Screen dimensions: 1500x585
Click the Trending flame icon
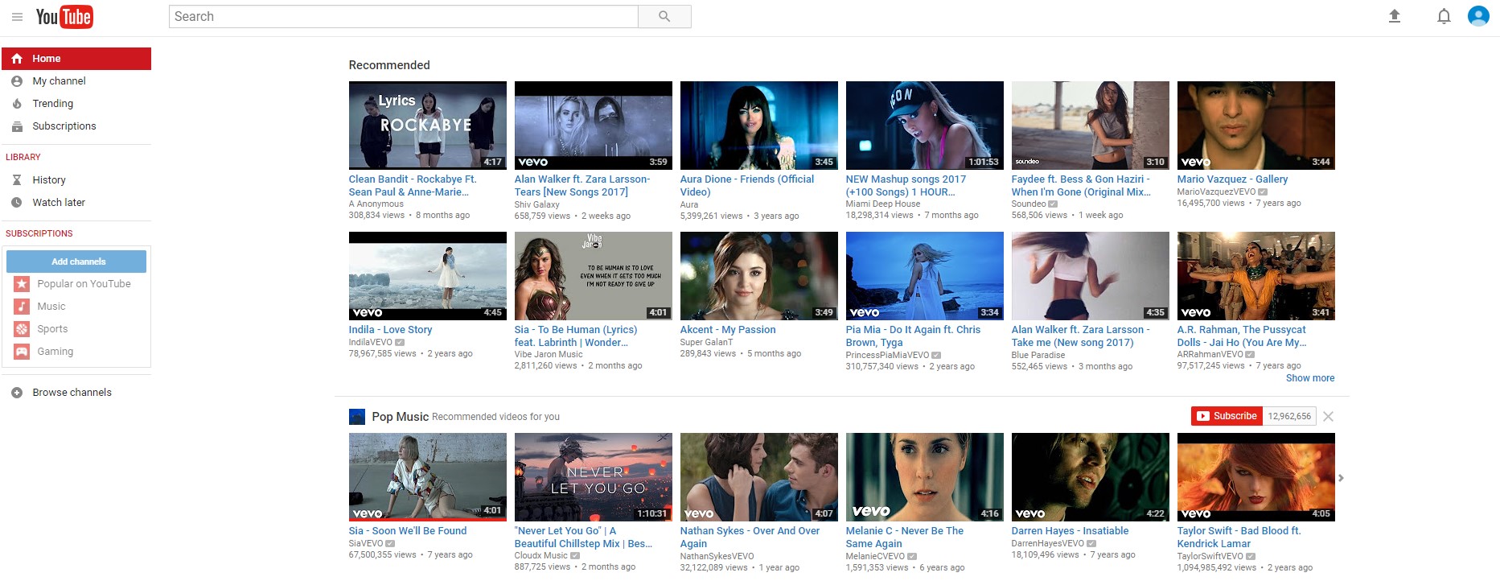pos(17,104)
